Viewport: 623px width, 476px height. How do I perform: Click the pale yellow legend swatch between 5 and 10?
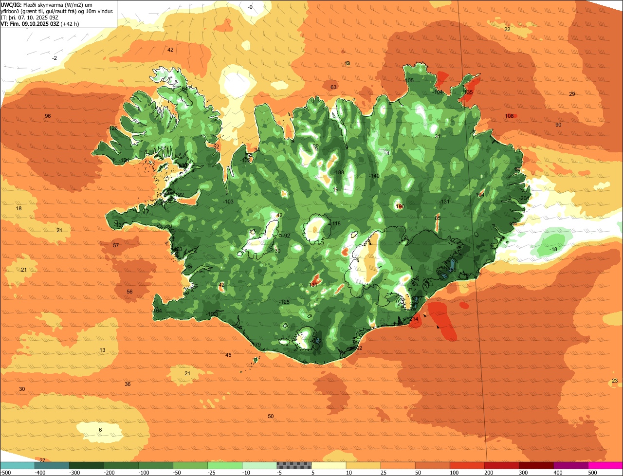tap(329, 465)
